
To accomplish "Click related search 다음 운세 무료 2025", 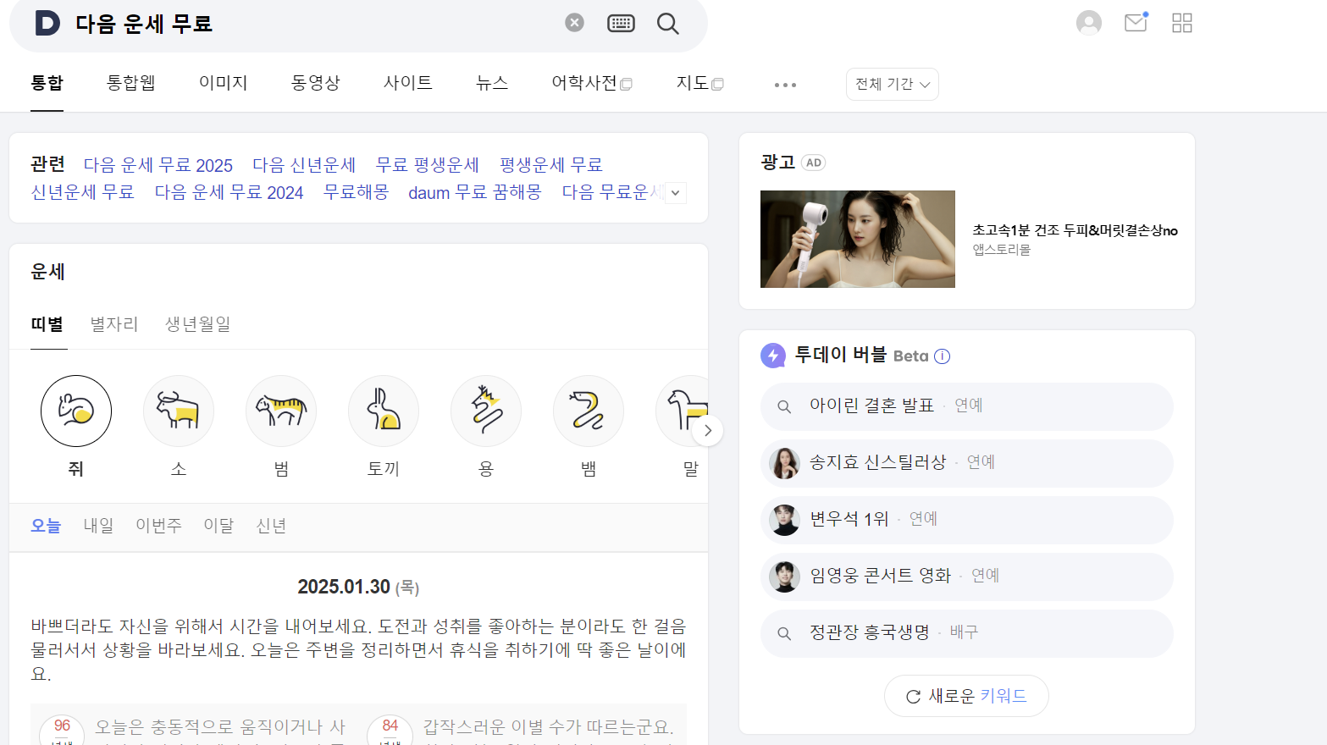I will point(158,165).
